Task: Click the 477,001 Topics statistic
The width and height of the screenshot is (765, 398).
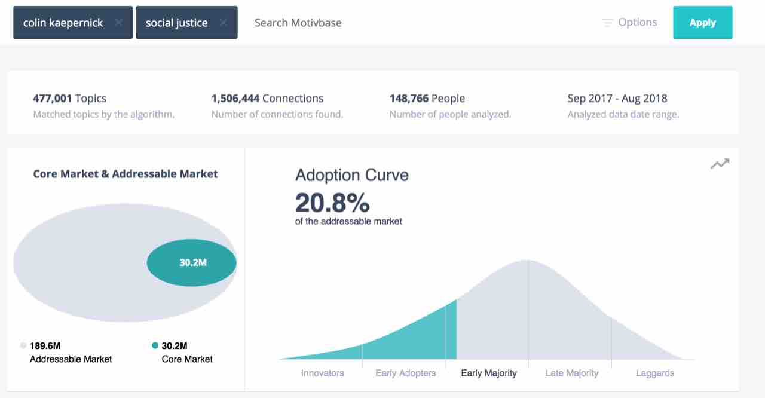Action: click(x=70, y=99)
